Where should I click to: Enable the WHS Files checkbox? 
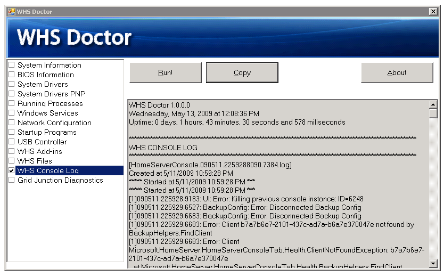pos(12,161)
